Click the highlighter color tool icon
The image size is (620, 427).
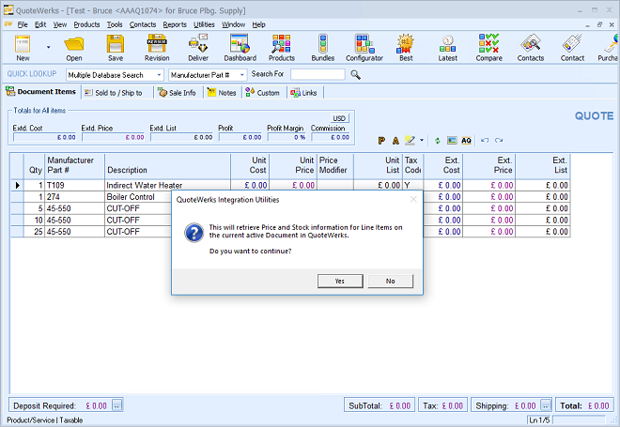tap(410, 140)
